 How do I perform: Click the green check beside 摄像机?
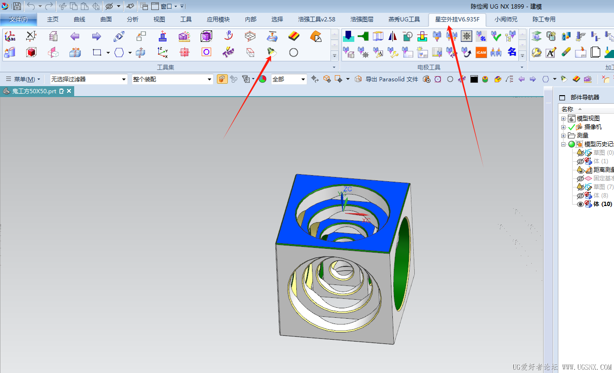[x=571, y=127]
